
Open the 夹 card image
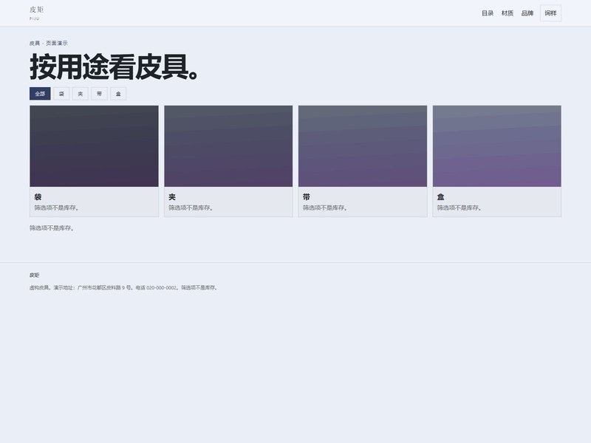click(228, 146)
